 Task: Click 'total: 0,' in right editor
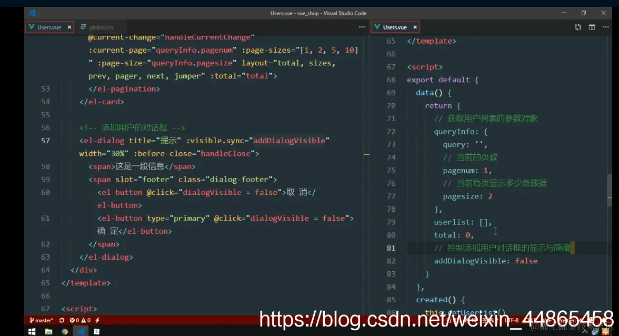coord(454,235)
